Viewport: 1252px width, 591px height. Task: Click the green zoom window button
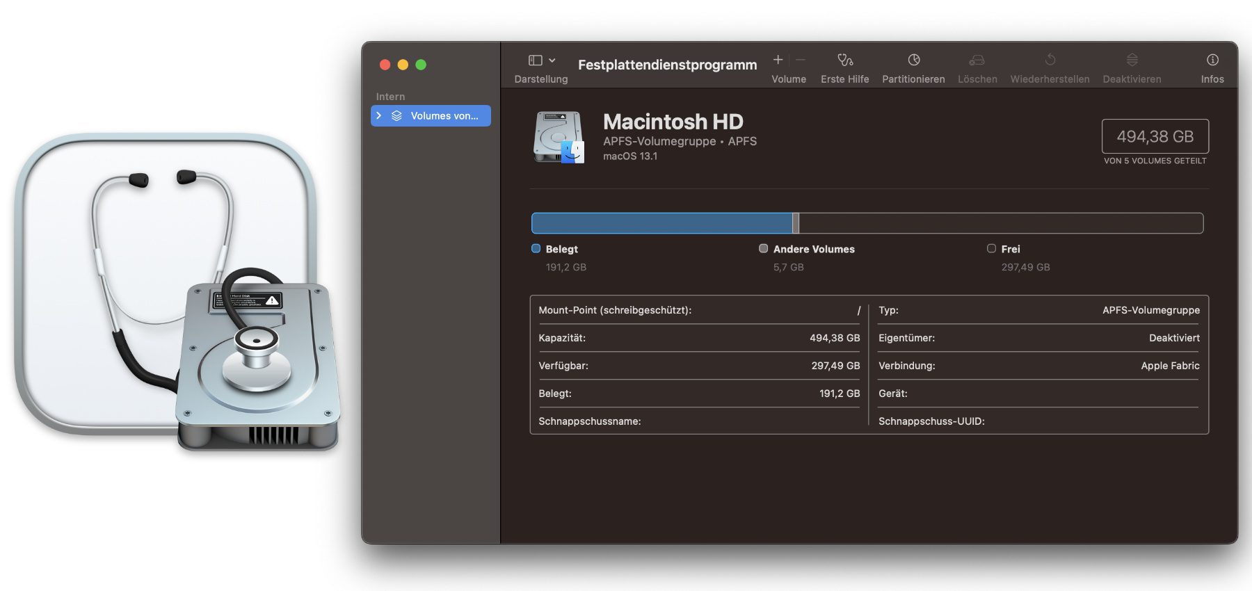coord(421,65)
